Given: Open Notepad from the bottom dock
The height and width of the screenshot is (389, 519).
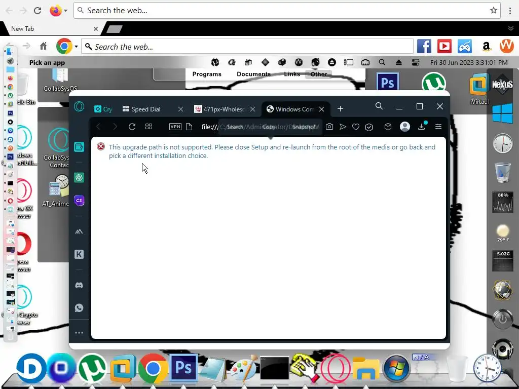Looking at the screenshot, I should point(213,369).
